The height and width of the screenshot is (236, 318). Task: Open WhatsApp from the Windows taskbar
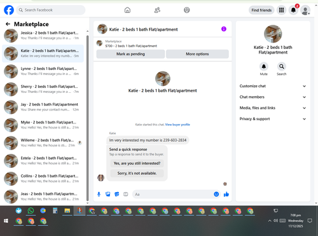coord(31,211)
